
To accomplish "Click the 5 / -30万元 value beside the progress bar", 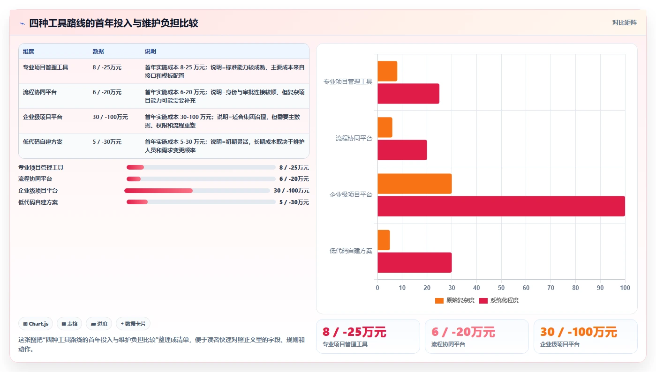I will 294,202.
